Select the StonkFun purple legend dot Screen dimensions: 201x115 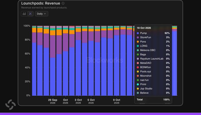(138, 38)
